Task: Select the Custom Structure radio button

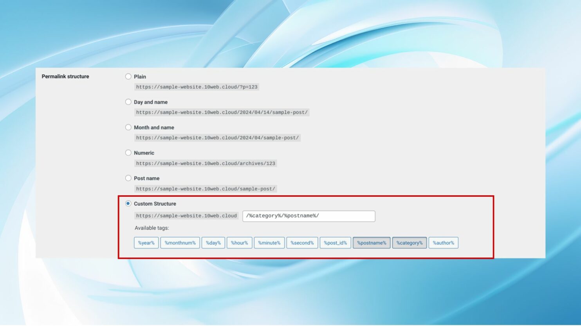Action: click(x=128, y=203)
